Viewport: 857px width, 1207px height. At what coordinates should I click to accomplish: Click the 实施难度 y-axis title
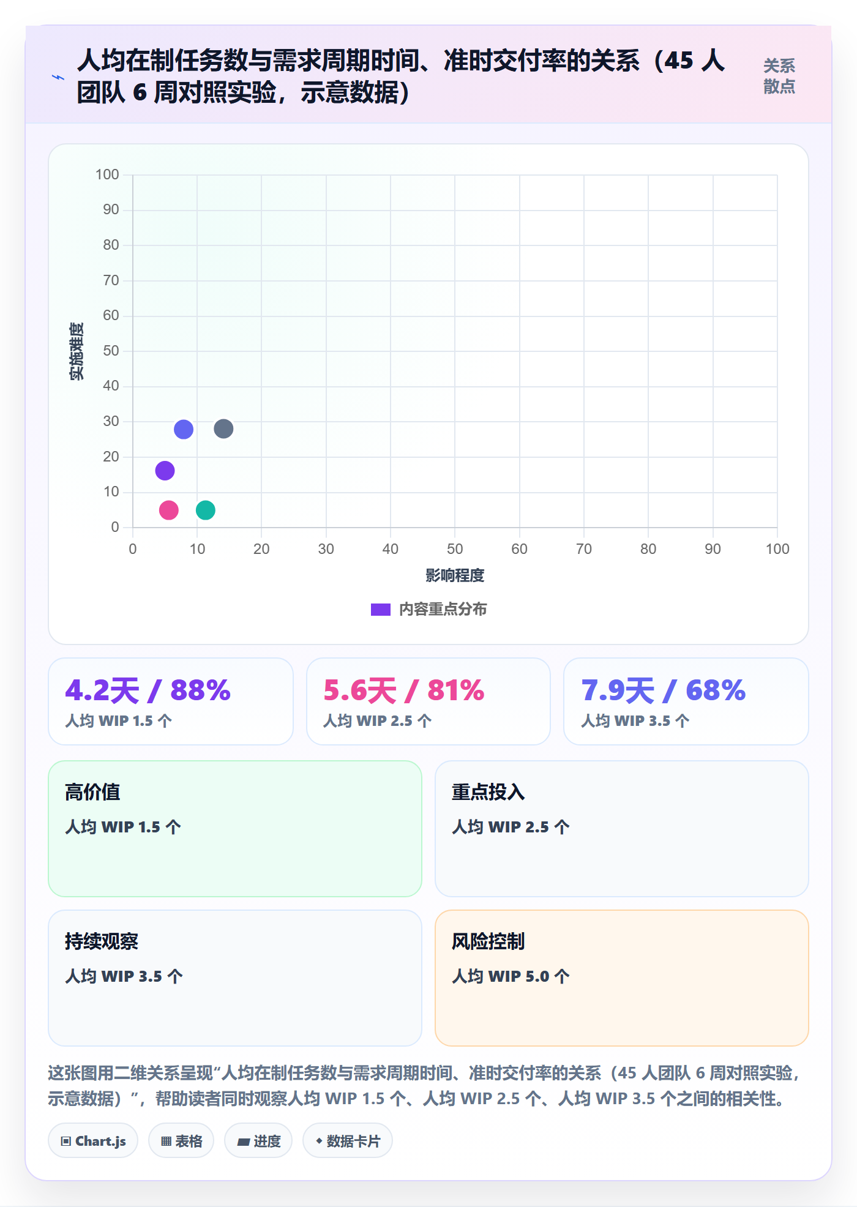(77, 351)
